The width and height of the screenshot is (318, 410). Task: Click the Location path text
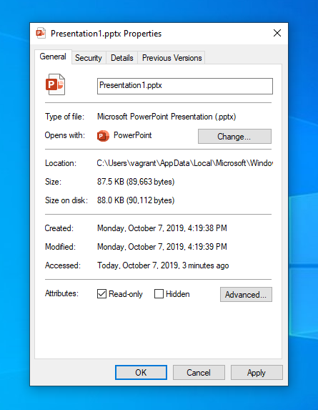point(185,163)
